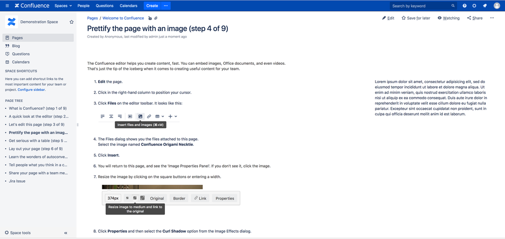Click the Demonstration Space logo
Image resolution: width=505 pixels, height=239 pixels.
[11, 22]
